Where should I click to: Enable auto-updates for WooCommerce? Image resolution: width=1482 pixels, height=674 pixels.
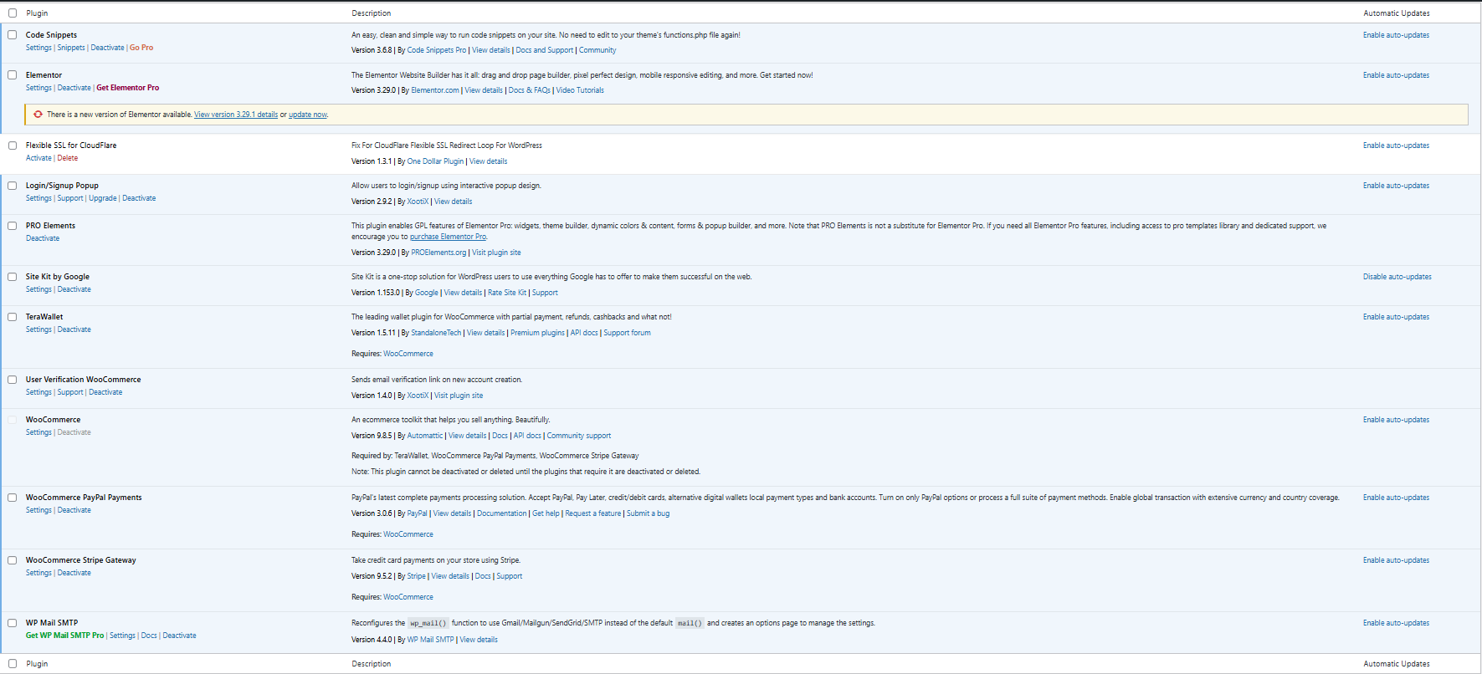1396,420
